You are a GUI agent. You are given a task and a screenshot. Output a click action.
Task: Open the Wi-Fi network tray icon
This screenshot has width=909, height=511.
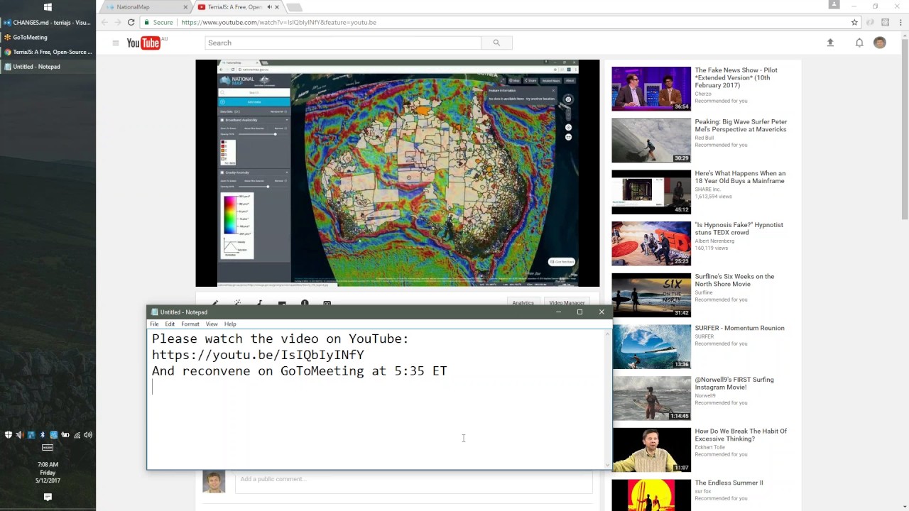point(77,435)
